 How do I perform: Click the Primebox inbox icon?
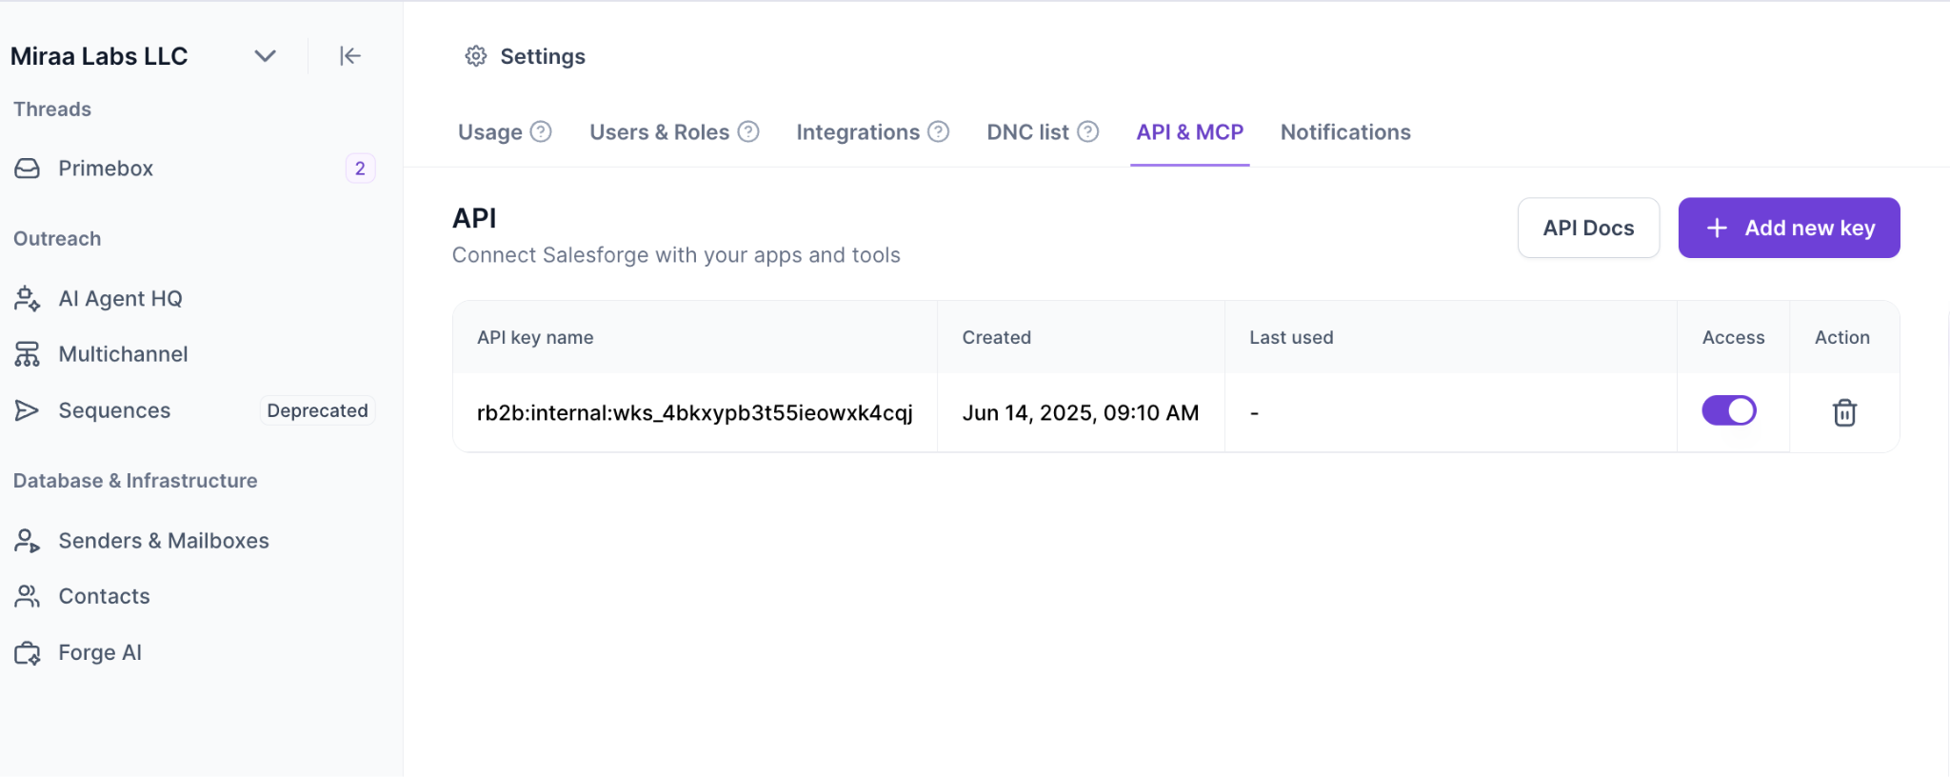coord(28,169)
